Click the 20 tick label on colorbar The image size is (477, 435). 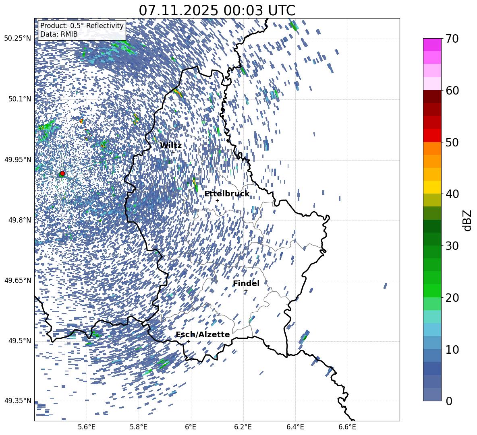452,298
